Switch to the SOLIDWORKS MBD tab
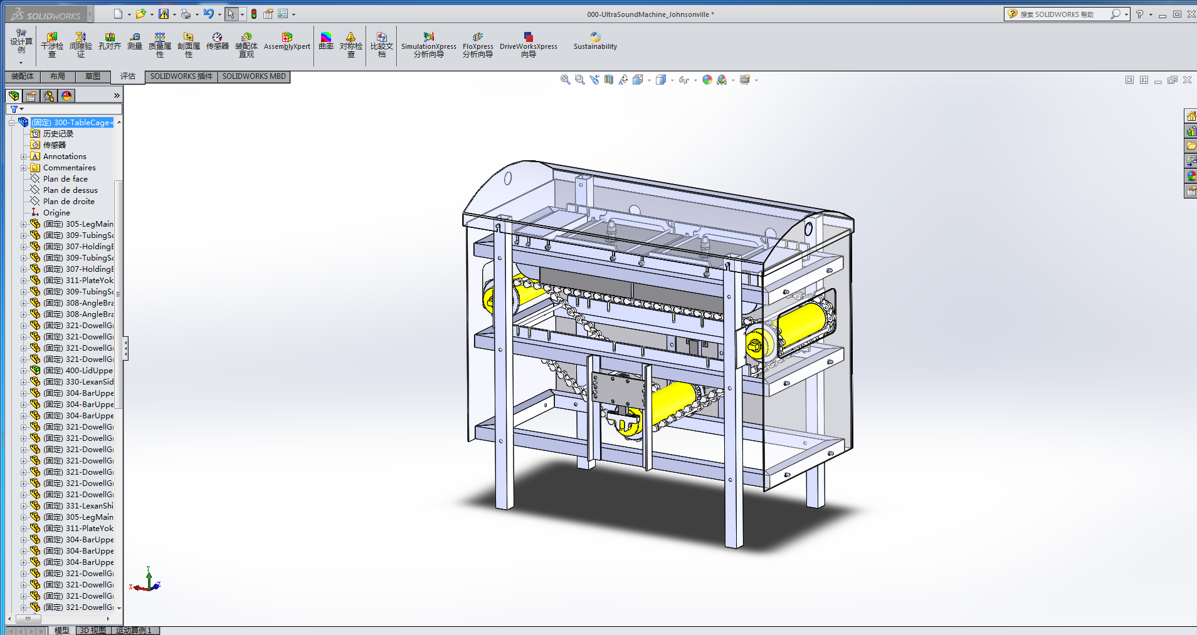Image resolution: width=1197 pixels, height=635 pixels. point(254,76)
